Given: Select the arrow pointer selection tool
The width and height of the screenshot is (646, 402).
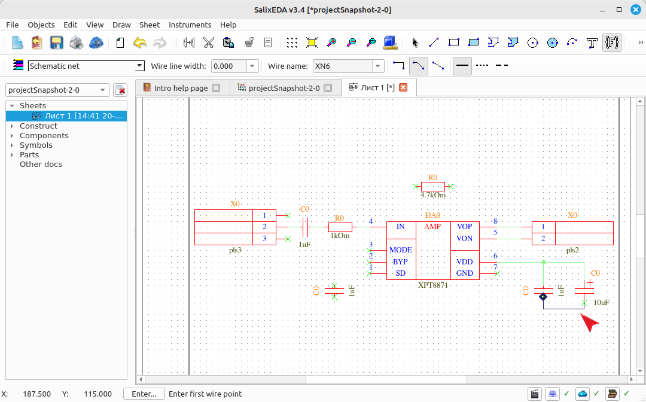Looking at the screenshot, I should click(415, 42).
